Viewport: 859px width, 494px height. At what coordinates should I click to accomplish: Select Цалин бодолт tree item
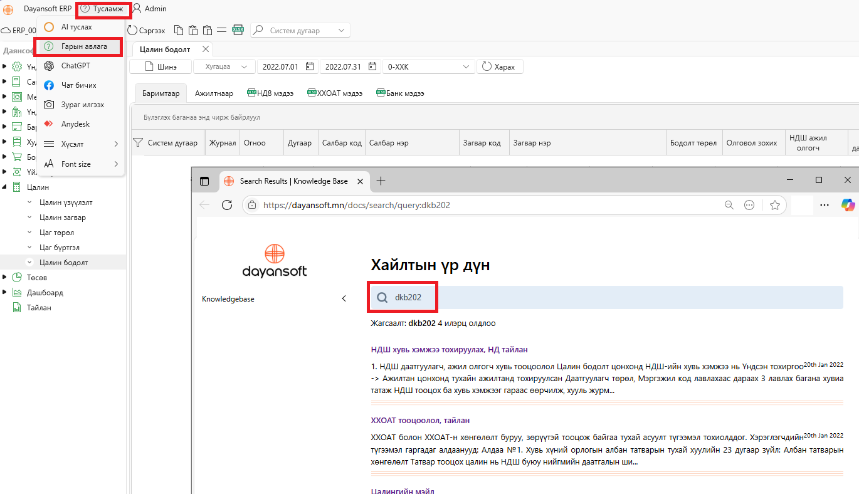point(63,262)
